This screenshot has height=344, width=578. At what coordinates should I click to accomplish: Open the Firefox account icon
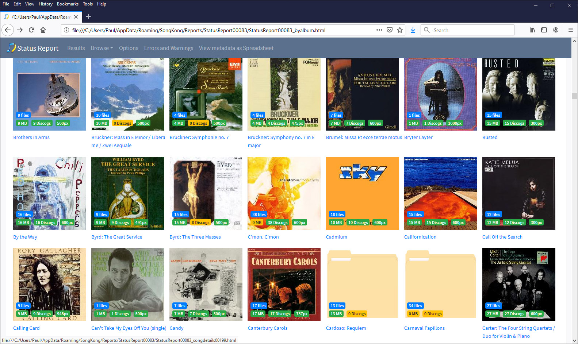(556, 30)
